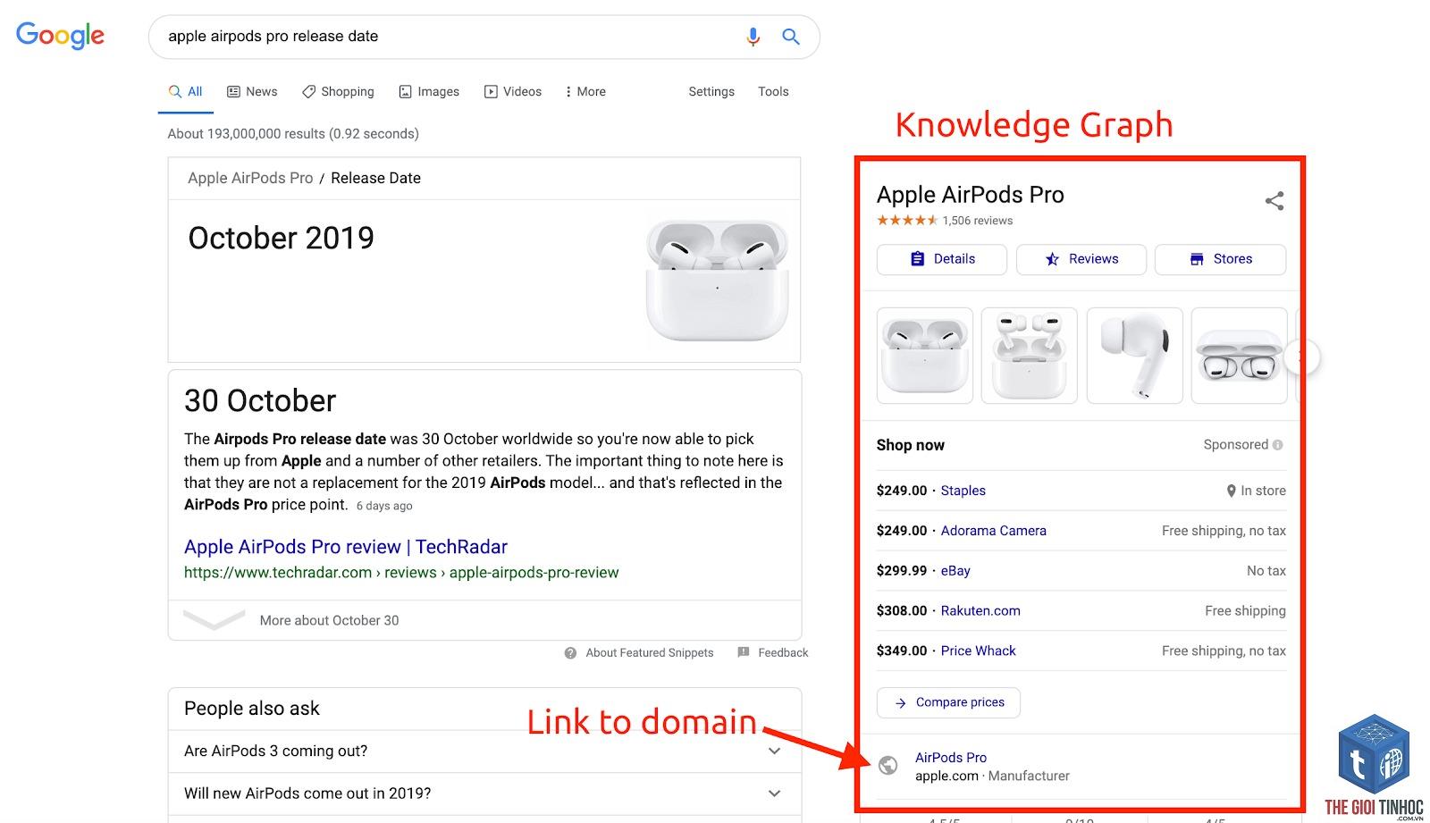Click the blue search magnifier icon
This screenshot has height=823, width=1430.
click(x=790, y=37)
